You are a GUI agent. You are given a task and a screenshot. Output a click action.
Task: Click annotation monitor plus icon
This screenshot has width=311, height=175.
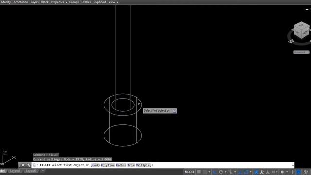292,172
